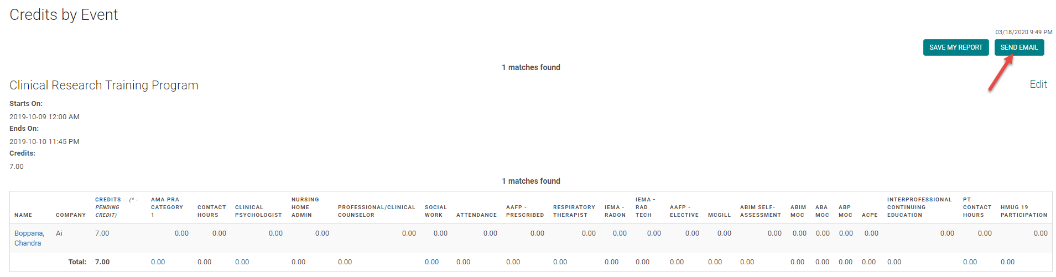This screenshot has width=1056, height=277.
Task: Select the AMA PRA Category 1 header
Action: 167,207
